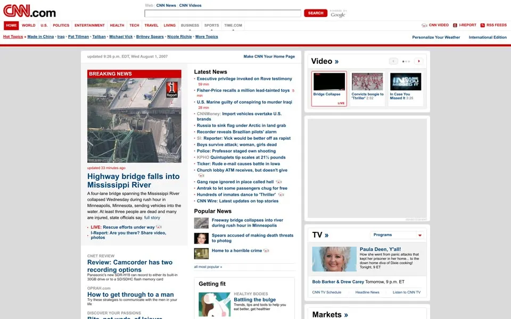Click the Paula Deen photo
The image size is (511, 319).
334,259
